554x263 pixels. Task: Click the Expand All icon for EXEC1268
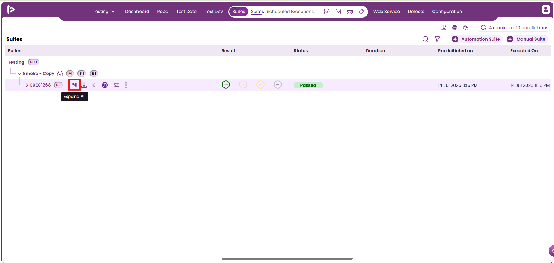coord(75,85)
